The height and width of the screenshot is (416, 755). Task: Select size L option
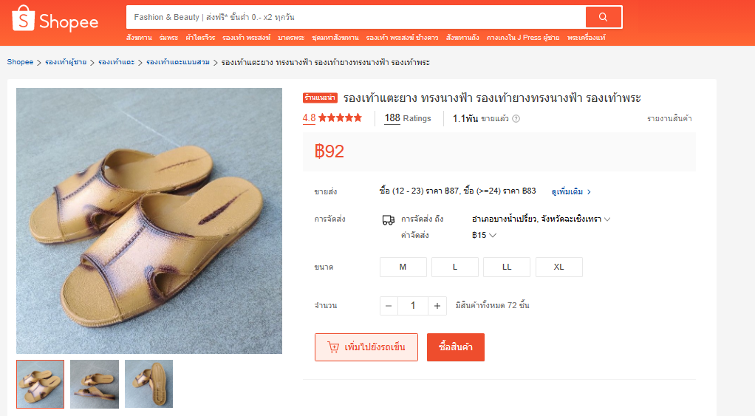point(455,267)
